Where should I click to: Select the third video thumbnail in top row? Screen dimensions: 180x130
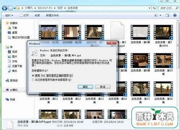95,32
